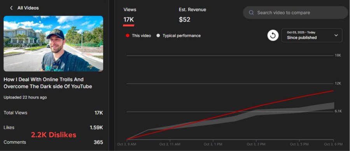
Task: Click the Likes count 1.59K
Action: click(x=96, y=128)
